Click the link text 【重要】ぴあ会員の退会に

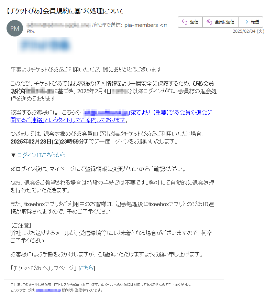point(183,113)
